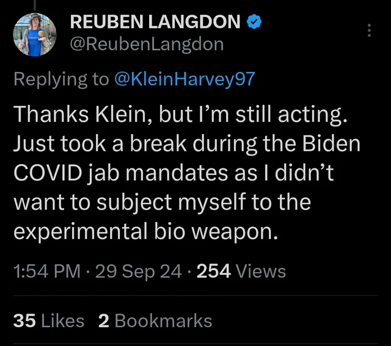Click the '29 Sep 24' date
This screenshot has height=346, width=391.
pyautogui.click(x=139, y=270)
